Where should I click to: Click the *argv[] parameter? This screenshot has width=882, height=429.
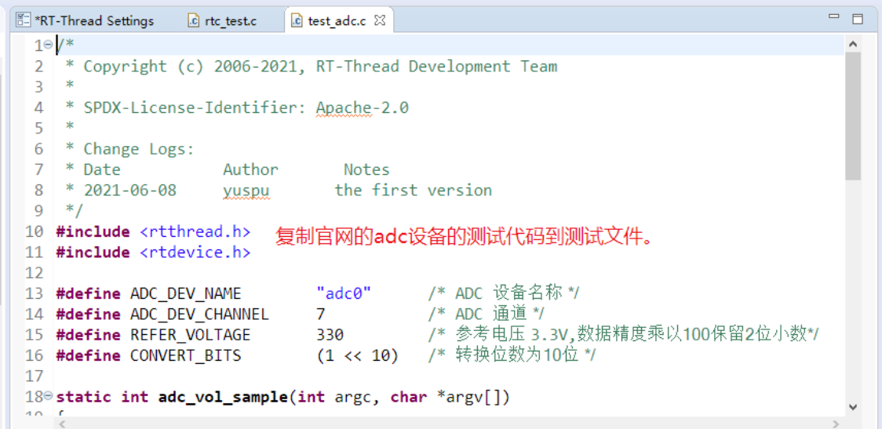(x=473, y=397)
